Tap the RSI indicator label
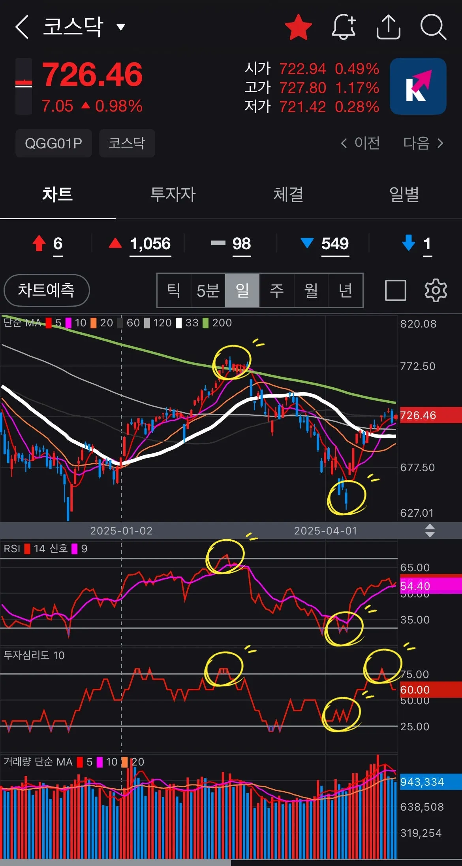462x866 pixels. coord(12,549)
